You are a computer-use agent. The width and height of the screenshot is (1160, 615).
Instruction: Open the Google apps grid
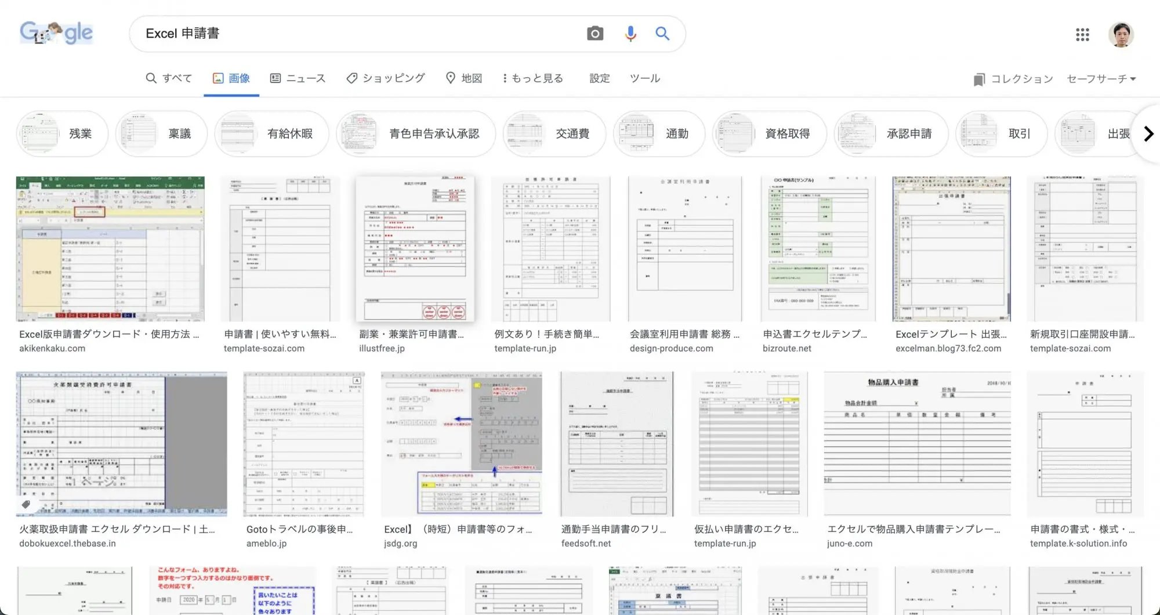[x=1082, y=35]
